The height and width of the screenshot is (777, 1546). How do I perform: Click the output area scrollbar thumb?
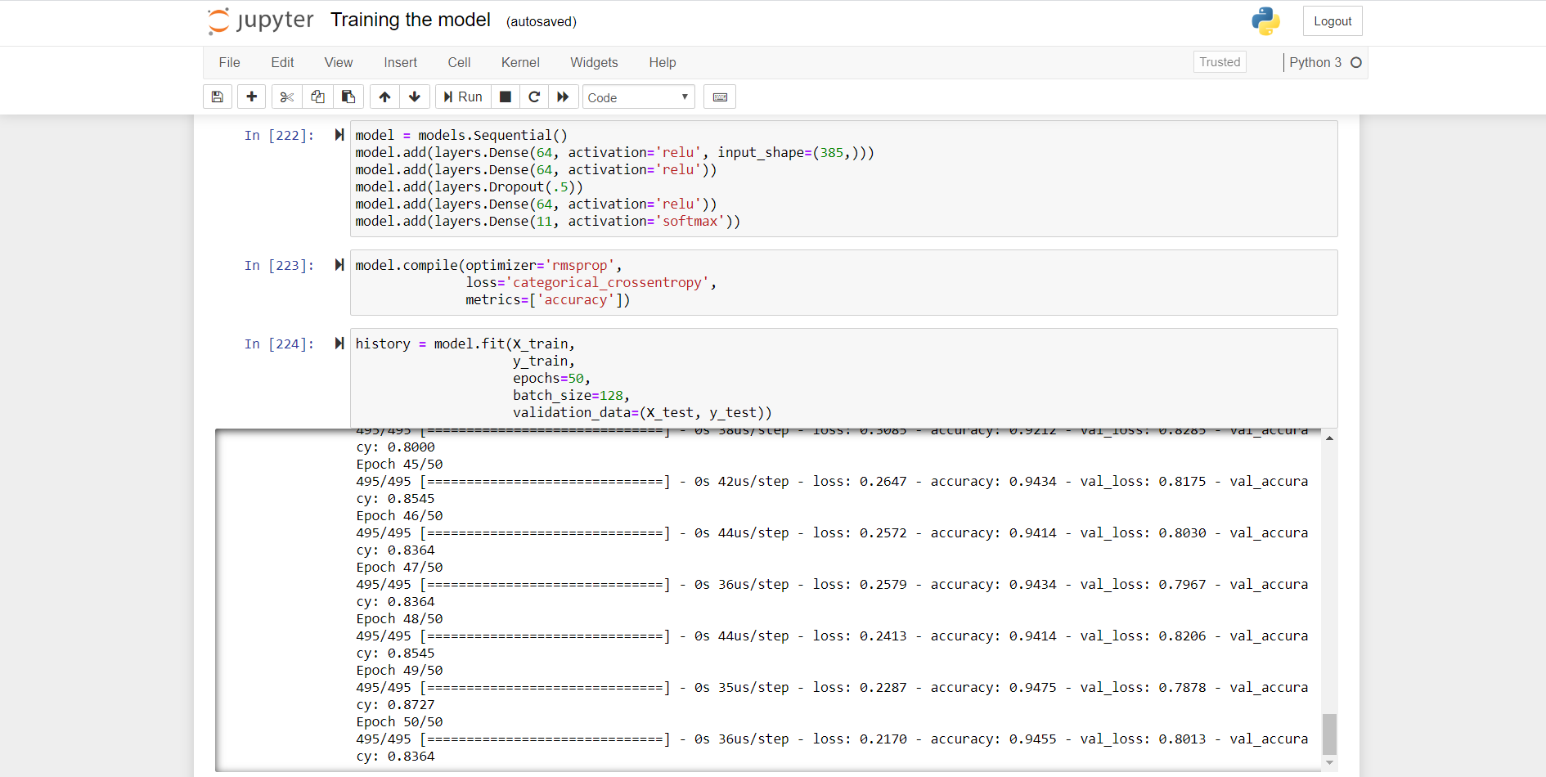coord(1329,734)
